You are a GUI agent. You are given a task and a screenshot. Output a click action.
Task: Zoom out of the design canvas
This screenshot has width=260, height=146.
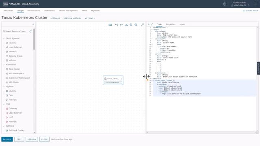(136, 25)
